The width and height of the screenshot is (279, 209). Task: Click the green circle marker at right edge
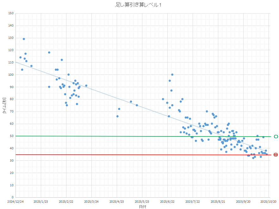coord(276,136)
